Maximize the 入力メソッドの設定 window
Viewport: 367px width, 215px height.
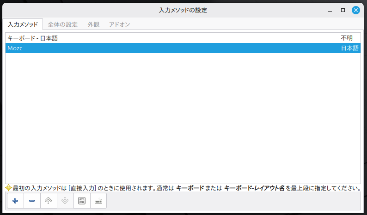pos(343,10)
